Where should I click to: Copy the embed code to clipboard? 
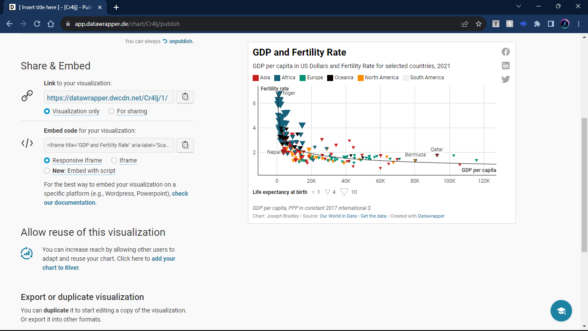pyautogui.click(x=185, y=145)
